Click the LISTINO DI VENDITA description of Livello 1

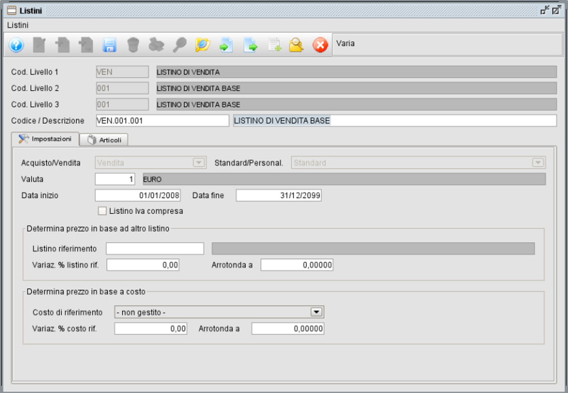356,72
